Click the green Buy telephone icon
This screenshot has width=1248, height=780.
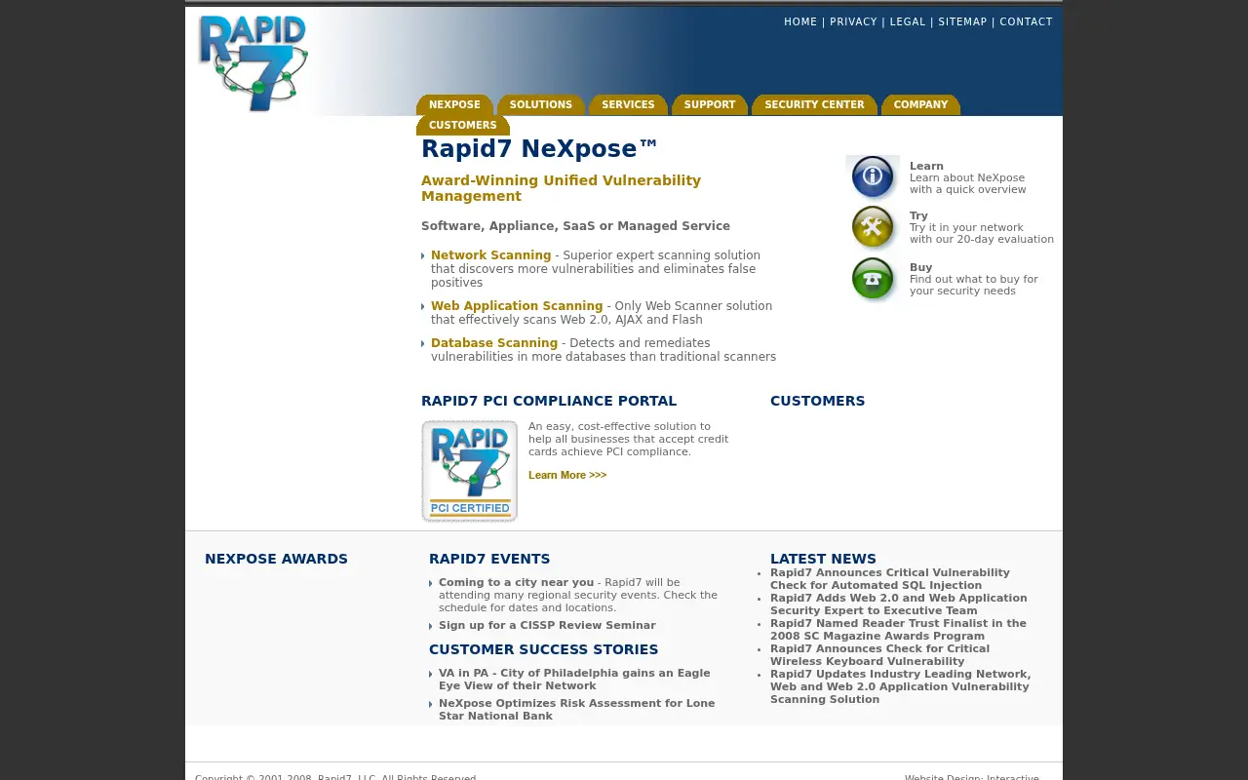click(873, 279)
